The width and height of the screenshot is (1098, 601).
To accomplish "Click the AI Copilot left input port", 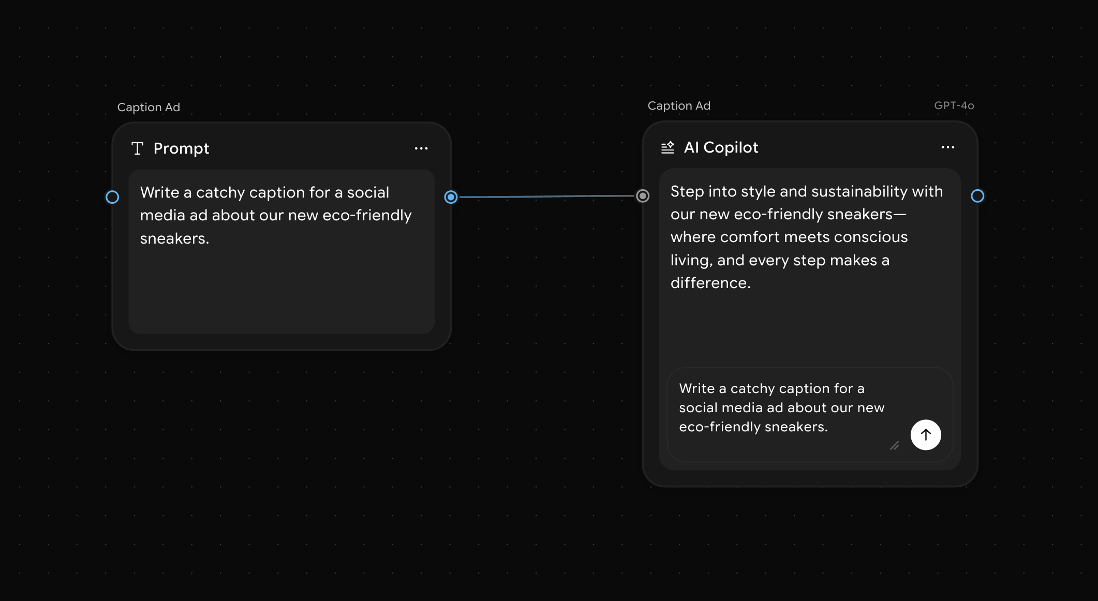I will pyautogui.click(x=643, y=196).
